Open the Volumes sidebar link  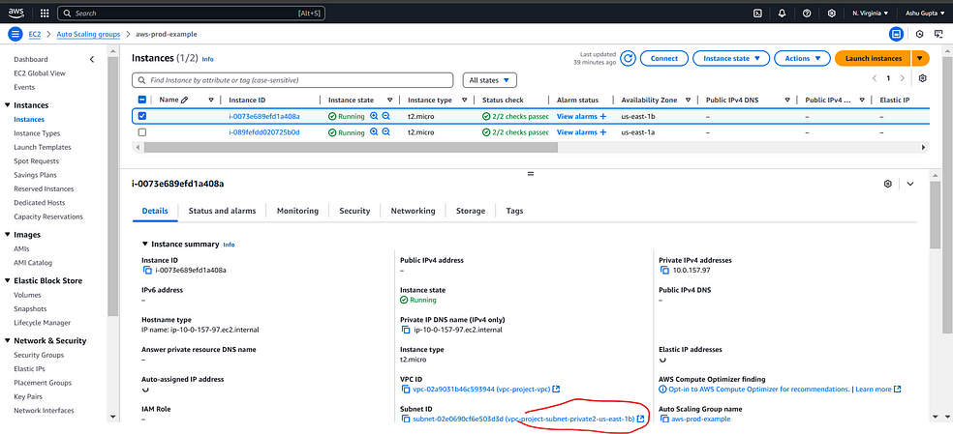coord(27,295)
